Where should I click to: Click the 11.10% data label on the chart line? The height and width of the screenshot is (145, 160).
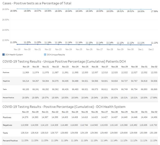pos(154,43)
